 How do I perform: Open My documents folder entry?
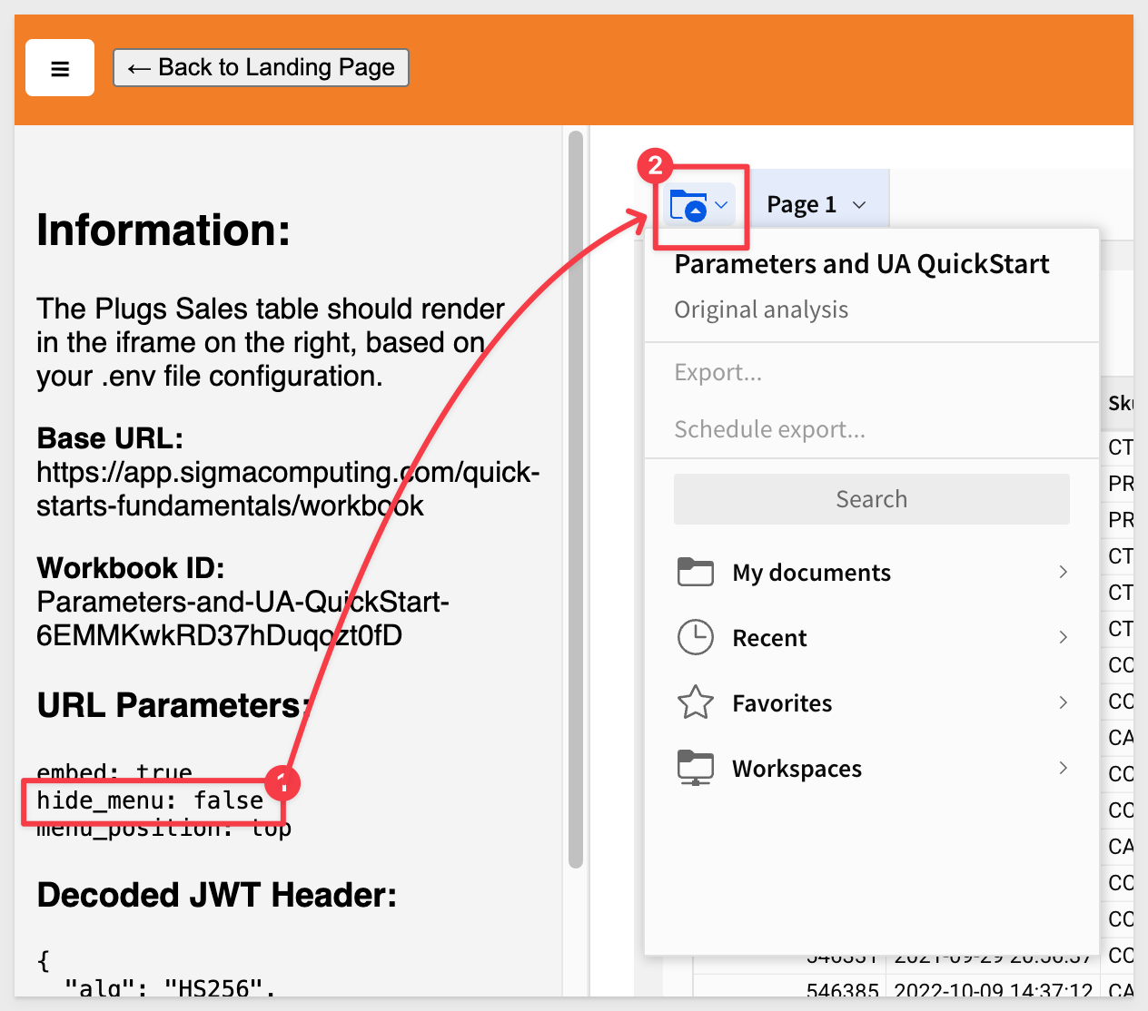pyautogui.click(x=872, y=573)
